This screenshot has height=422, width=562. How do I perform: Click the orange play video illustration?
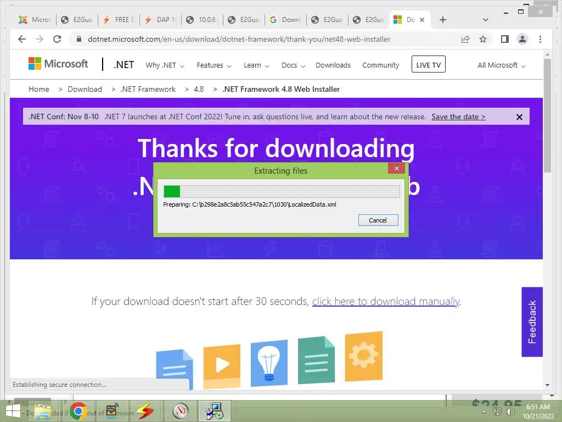coord(222,366)
